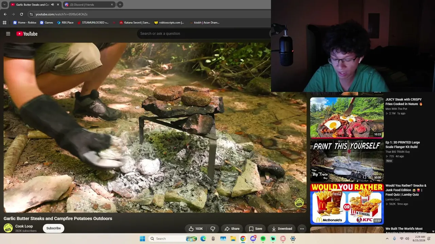Reload the current page
Viewport: 435px width, 244px height.
point(21,14)
